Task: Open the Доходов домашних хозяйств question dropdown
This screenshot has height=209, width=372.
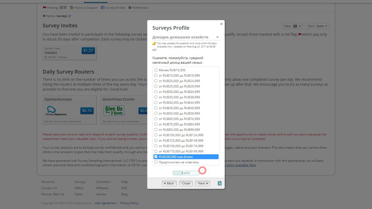Action: tap(186, 37)
